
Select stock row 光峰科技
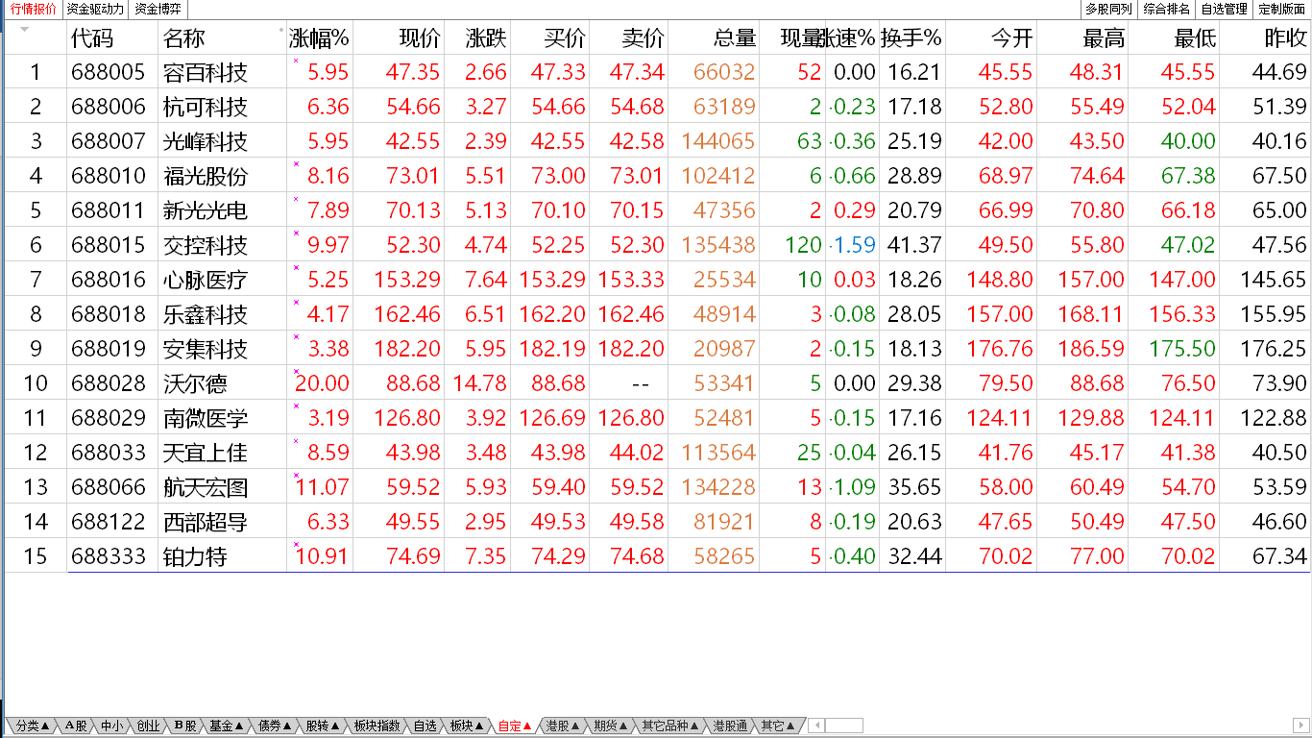tap(656, 141)
